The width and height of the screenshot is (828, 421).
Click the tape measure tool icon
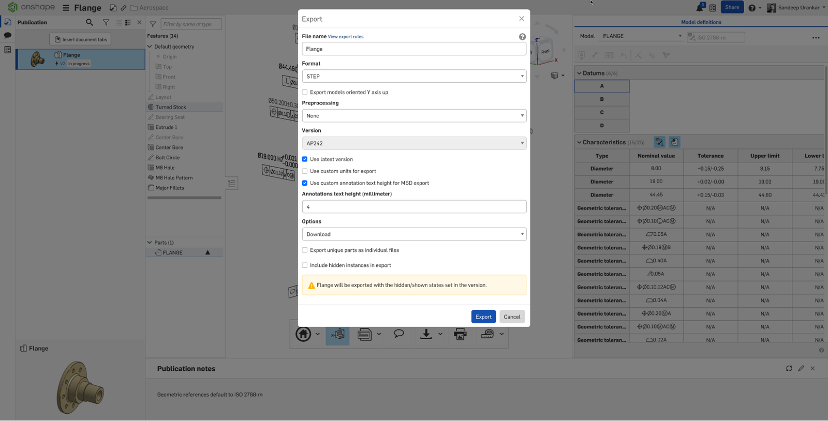tap(487, 334)
